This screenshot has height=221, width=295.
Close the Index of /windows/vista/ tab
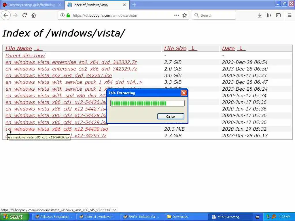124,5
